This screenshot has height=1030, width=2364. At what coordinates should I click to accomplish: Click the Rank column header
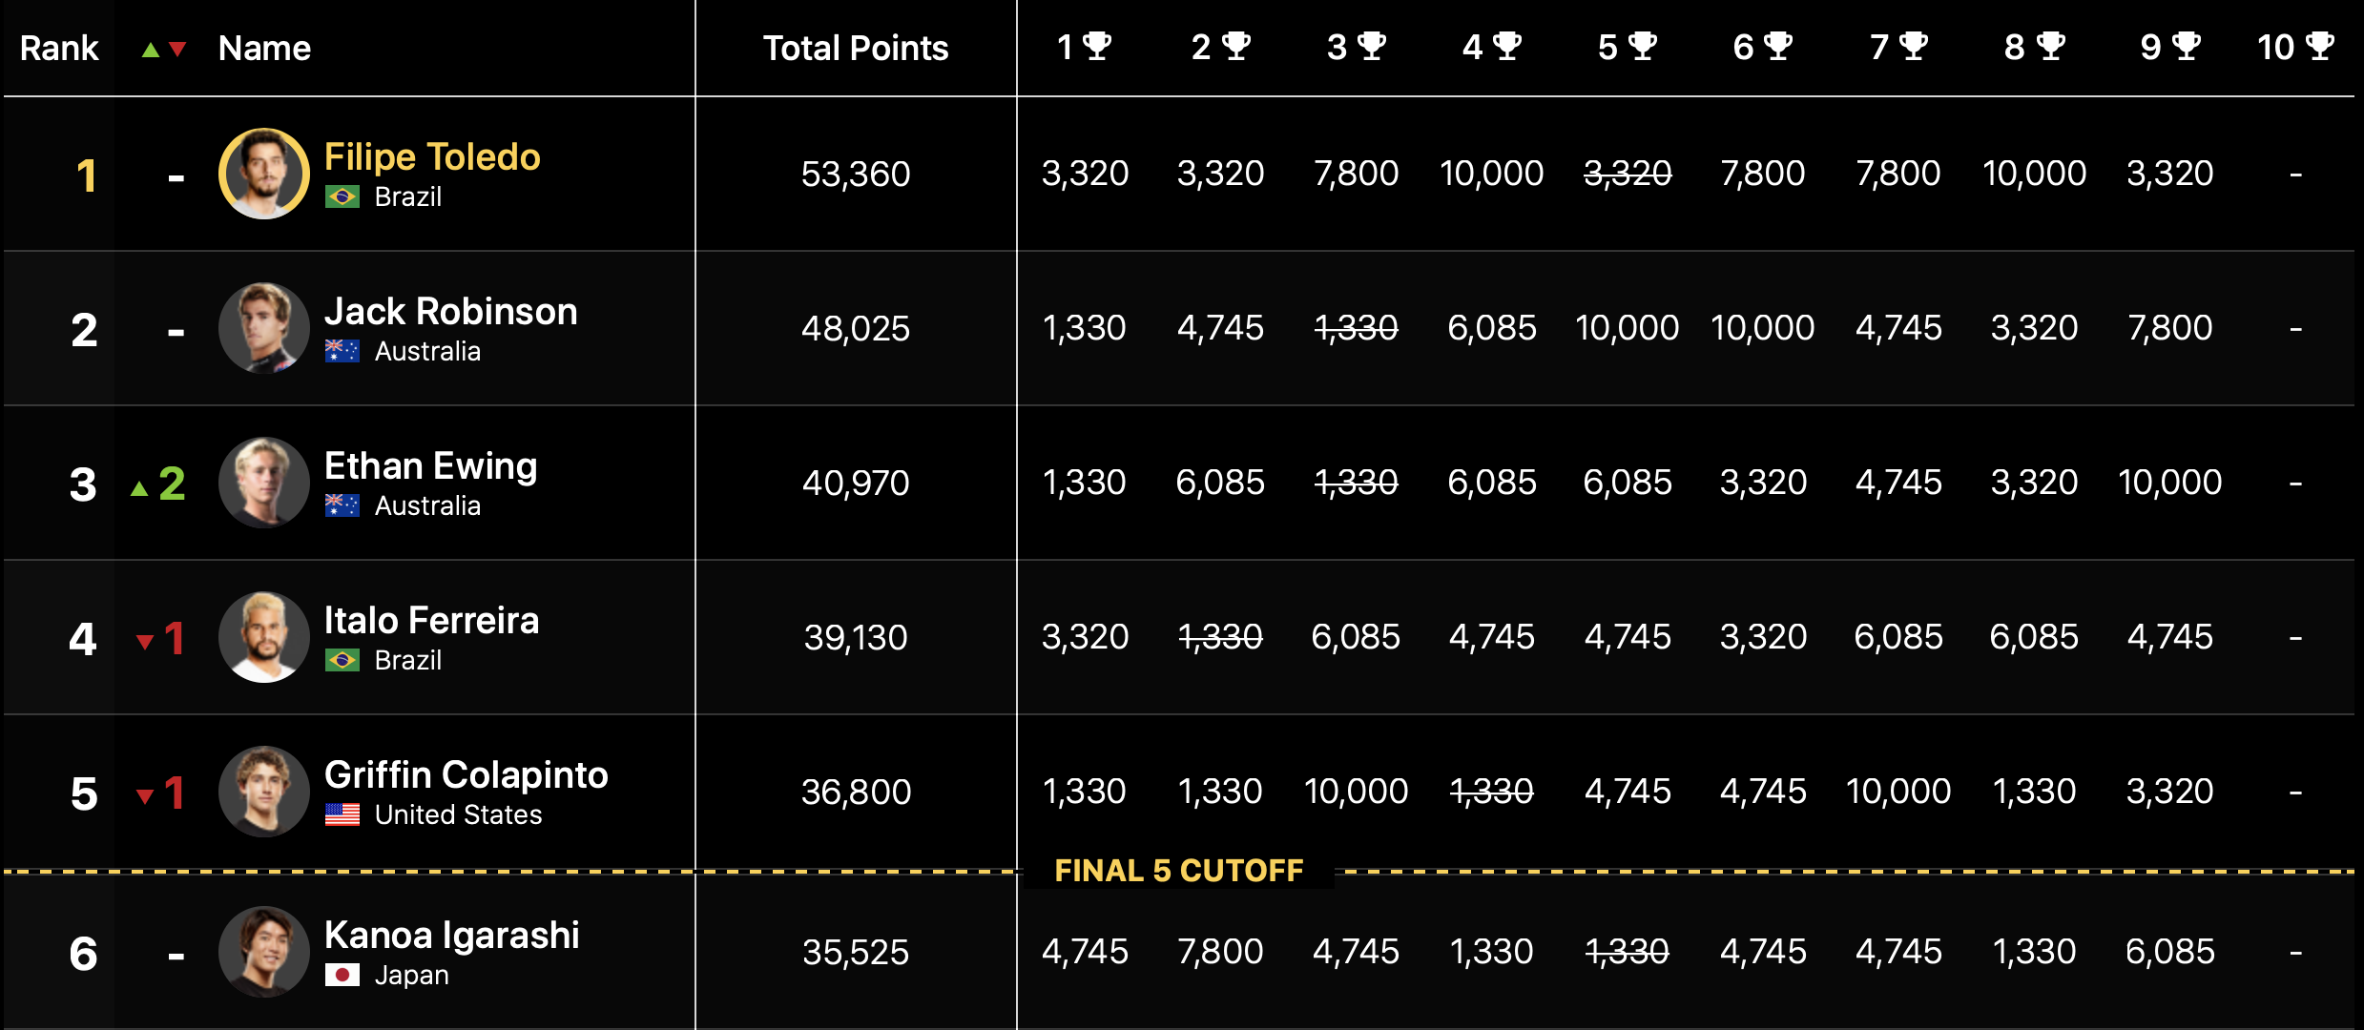[59, 48]
